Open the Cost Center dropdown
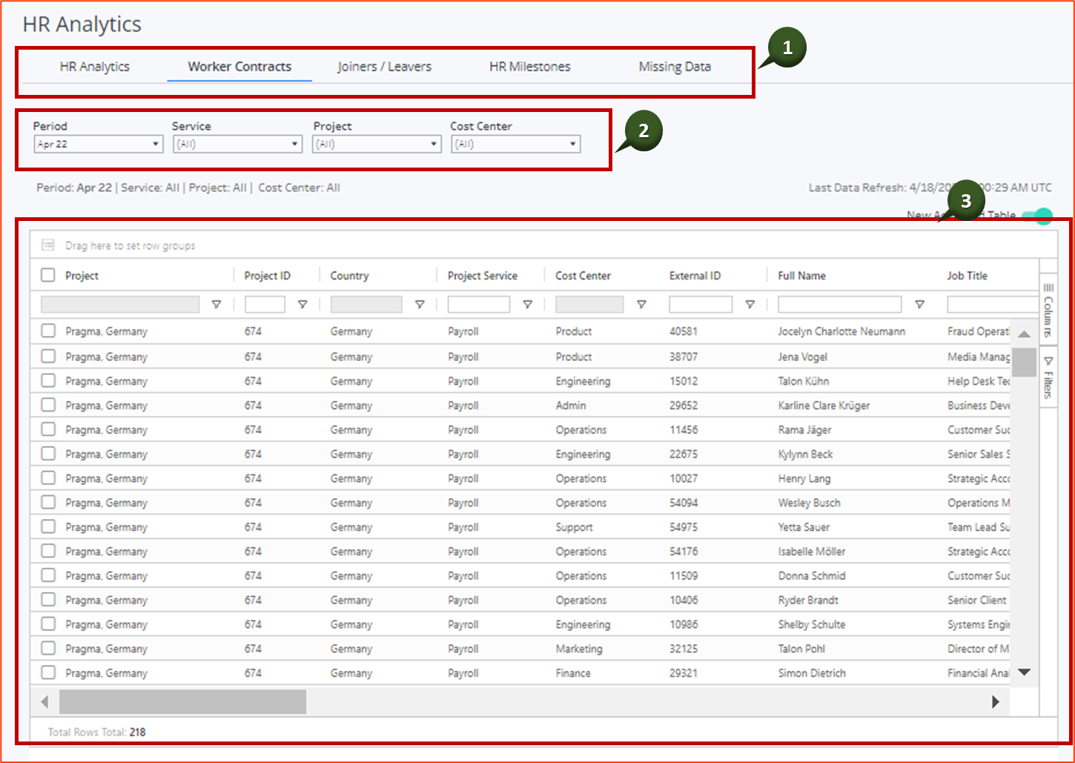Viewport: 1075px width, 763px height. (x=516, y=144)
